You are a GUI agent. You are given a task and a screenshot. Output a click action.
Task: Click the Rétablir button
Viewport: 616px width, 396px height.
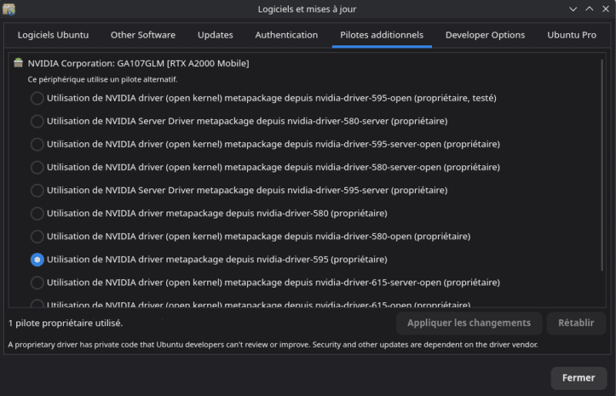[x=576, y=323]
